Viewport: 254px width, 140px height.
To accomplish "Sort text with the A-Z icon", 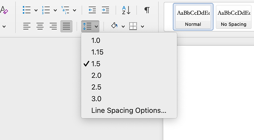I will pyautogui.click(x=126, y=10).
